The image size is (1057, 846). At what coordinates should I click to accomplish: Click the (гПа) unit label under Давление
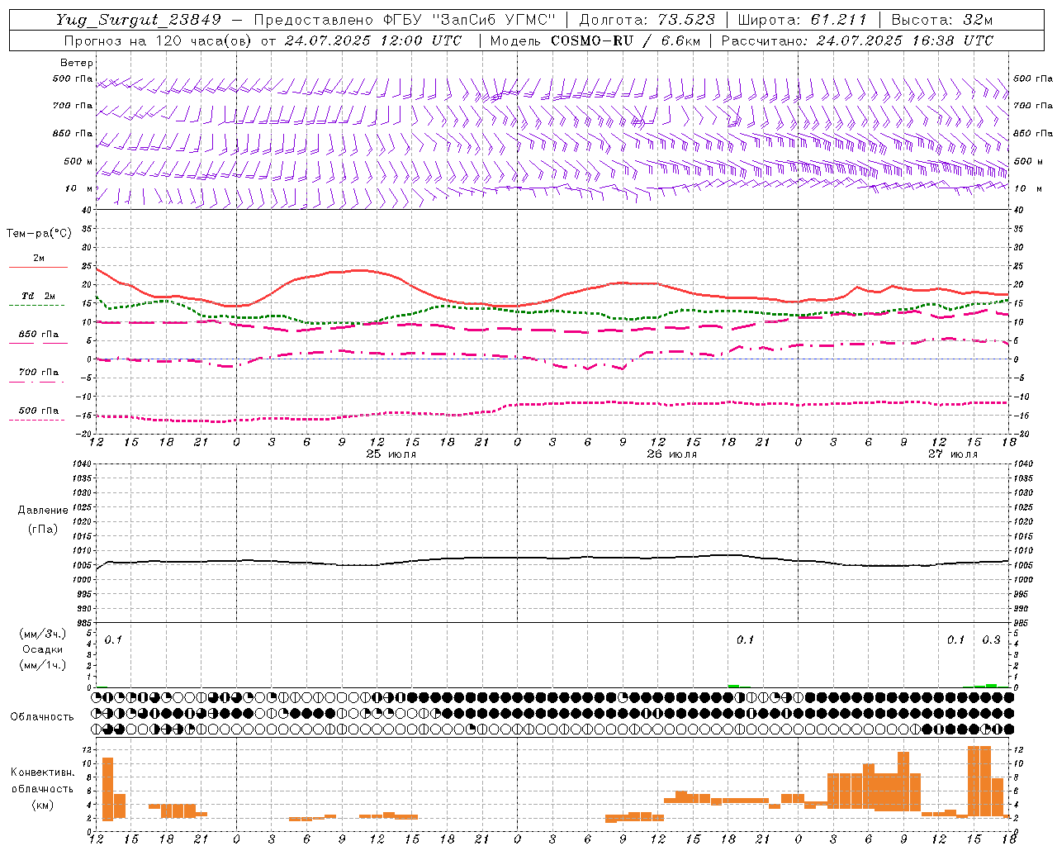coord(43,529)
